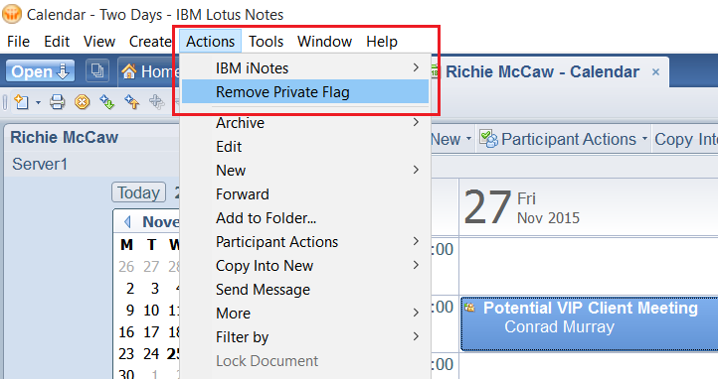Close the Richie McCaw - Calendar tab

[655, 71]
